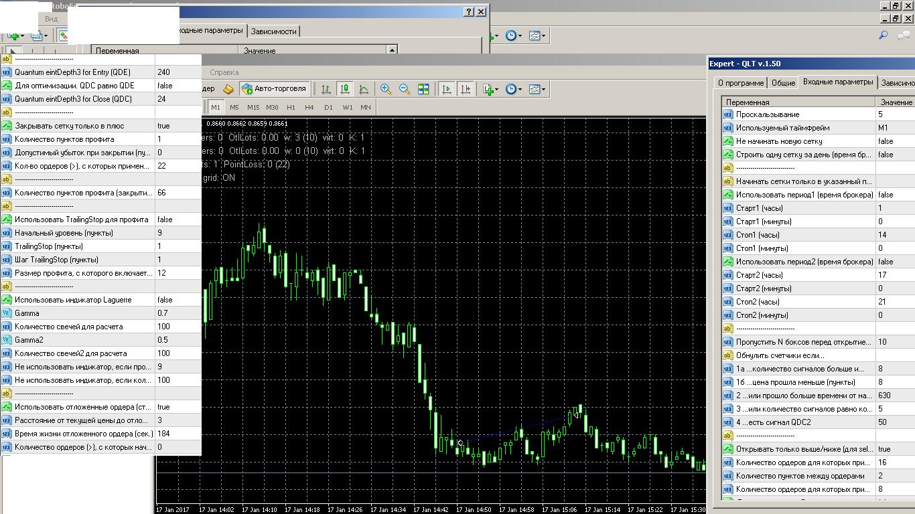Select the M1 timeframe
Viewport: 915px width, 514px height.
(x=215, y=107)
